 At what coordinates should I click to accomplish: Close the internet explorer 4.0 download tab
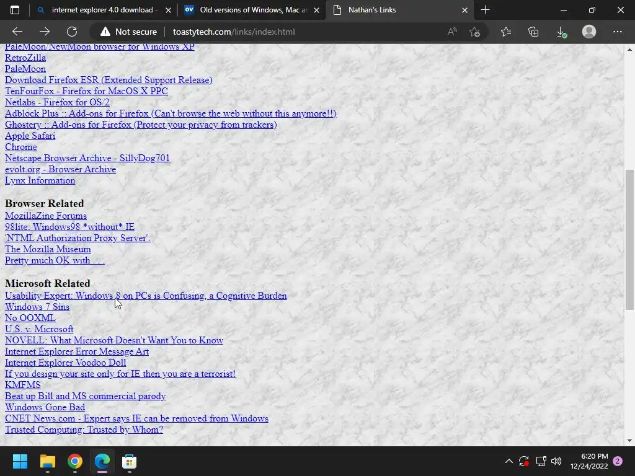click(x=169, y=10)
